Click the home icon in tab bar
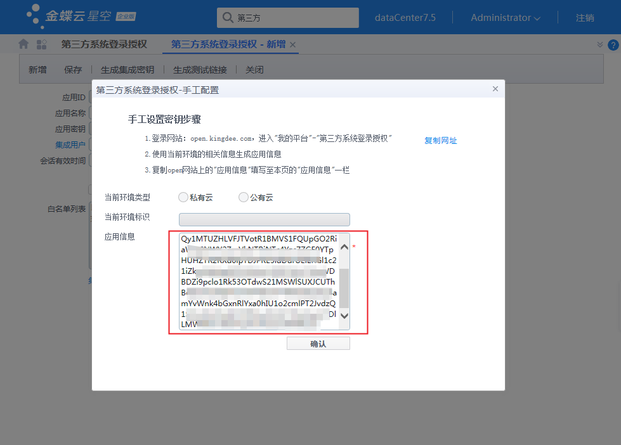The width and height of the screenshot is (621, 445). coord(23,44)
